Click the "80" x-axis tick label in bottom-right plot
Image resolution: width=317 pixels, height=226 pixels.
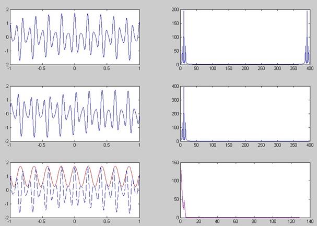pos(254,221)
